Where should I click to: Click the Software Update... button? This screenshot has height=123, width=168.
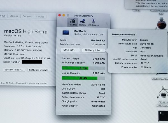tap(39, 70)
